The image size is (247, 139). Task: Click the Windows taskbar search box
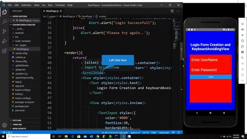click(28, 136)
